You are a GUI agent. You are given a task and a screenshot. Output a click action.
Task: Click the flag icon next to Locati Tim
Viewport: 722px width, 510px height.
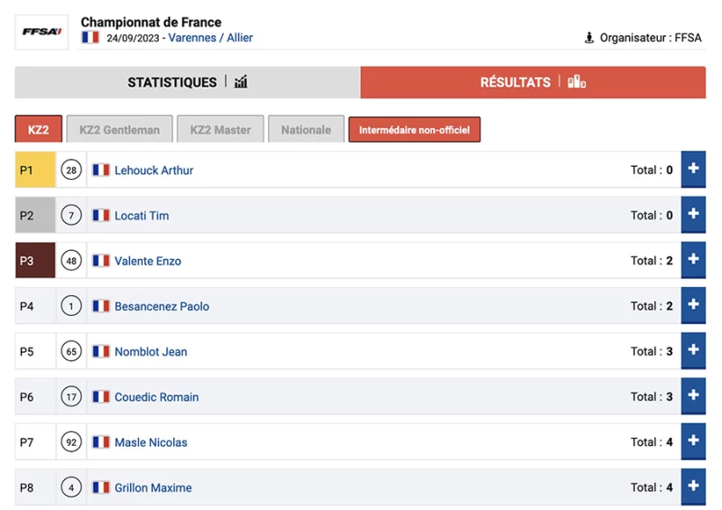tap(101, 216)
